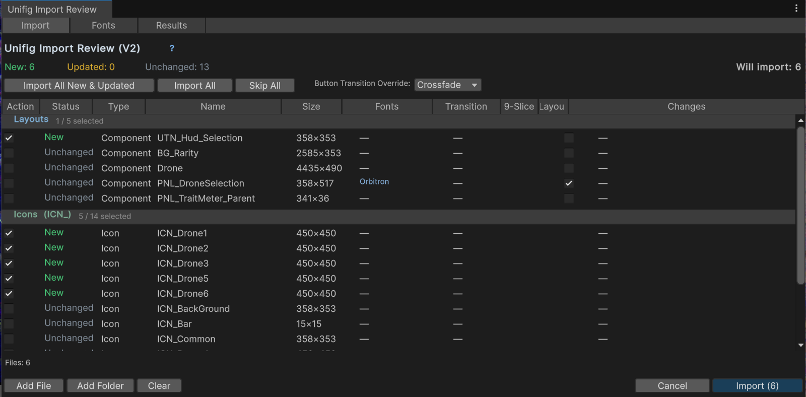Sort by the Action column header
Image resolution: width=806 pixels, height=397 pixels.
pyautogui.click(x=20, y=106)
